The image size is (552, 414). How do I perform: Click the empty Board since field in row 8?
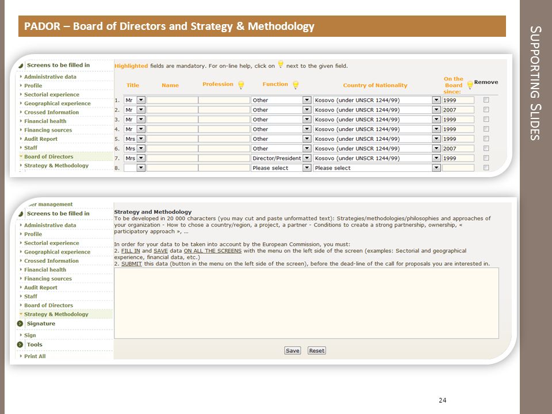coord(458,168)
